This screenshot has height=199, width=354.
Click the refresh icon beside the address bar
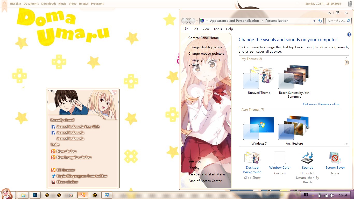pos(320,21)
